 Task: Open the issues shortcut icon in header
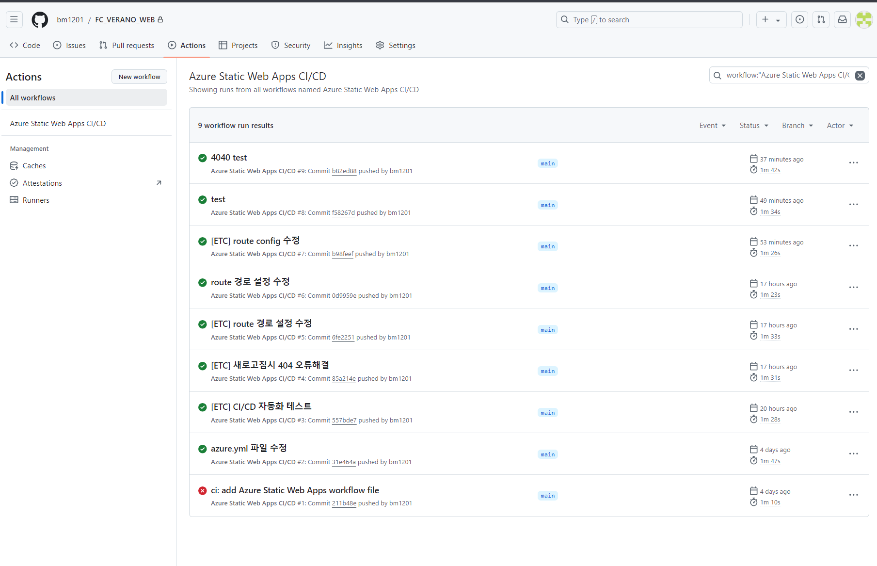[800, 19]
